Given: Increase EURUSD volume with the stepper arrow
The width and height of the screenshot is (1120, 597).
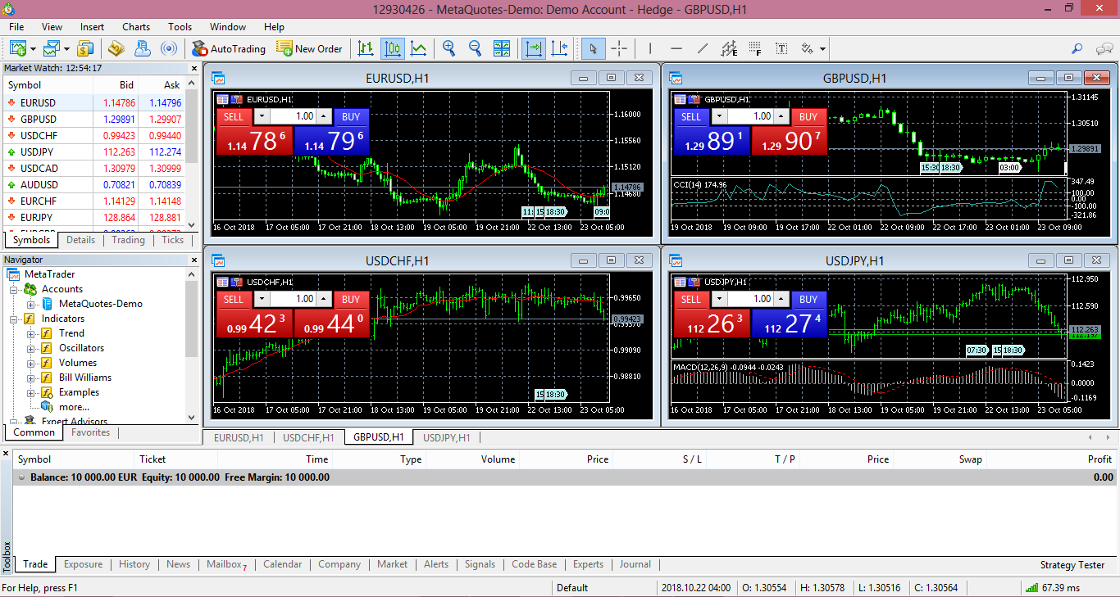Looking at the screenshot, I should 323,115.
